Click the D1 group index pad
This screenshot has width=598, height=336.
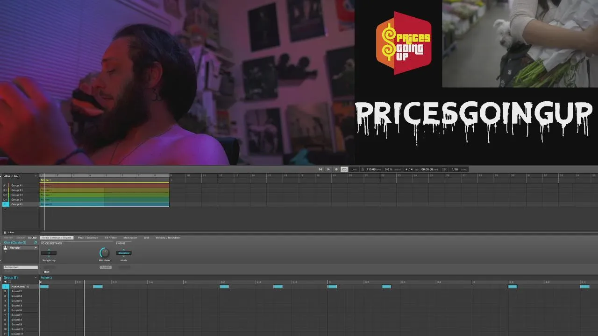(5, 199)
